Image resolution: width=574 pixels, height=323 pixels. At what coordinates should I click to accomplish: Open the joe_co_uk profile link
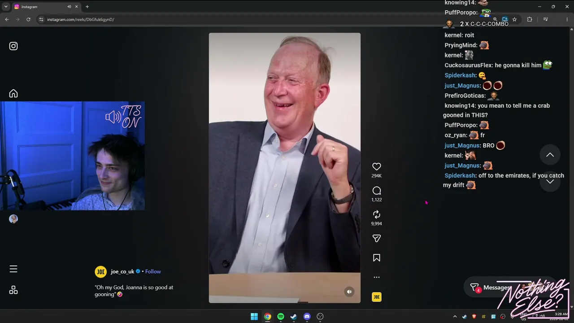click(122, 271)
